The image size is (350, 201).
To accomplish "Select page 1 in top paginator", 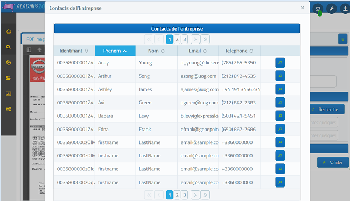I will [x=170, y=39].
